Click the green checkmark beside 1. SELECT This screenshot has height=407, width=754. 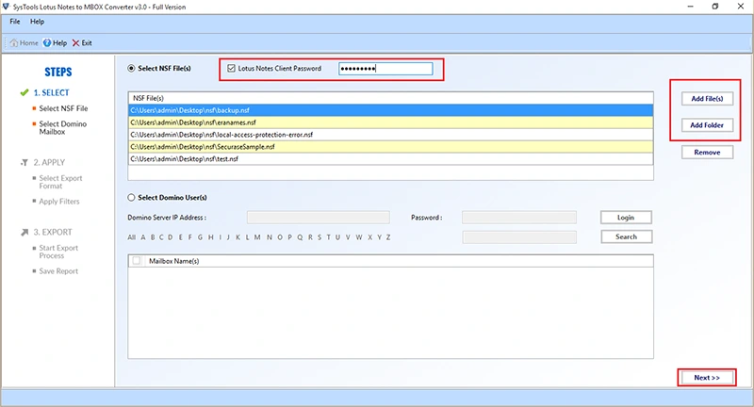click(25, 92)
